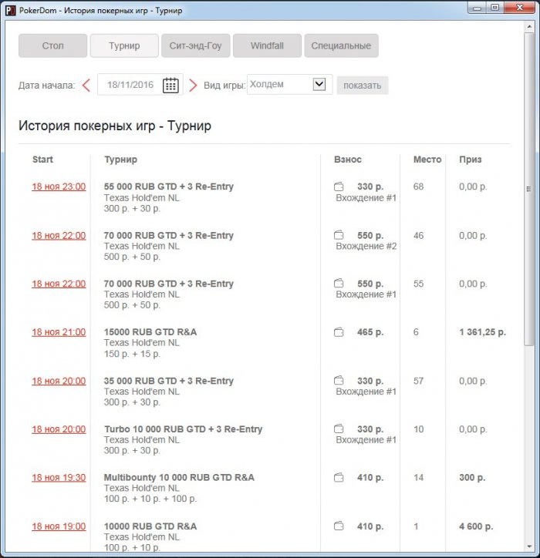This screenshot has height=558, width=540.
Task: Open 18 ноя 20:00 link for 35 000 RUB GTD
Action: coord(59,382)
